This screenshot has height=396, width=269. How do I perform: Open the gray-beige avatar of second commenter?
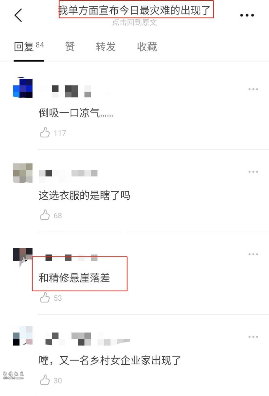point(23,173)
